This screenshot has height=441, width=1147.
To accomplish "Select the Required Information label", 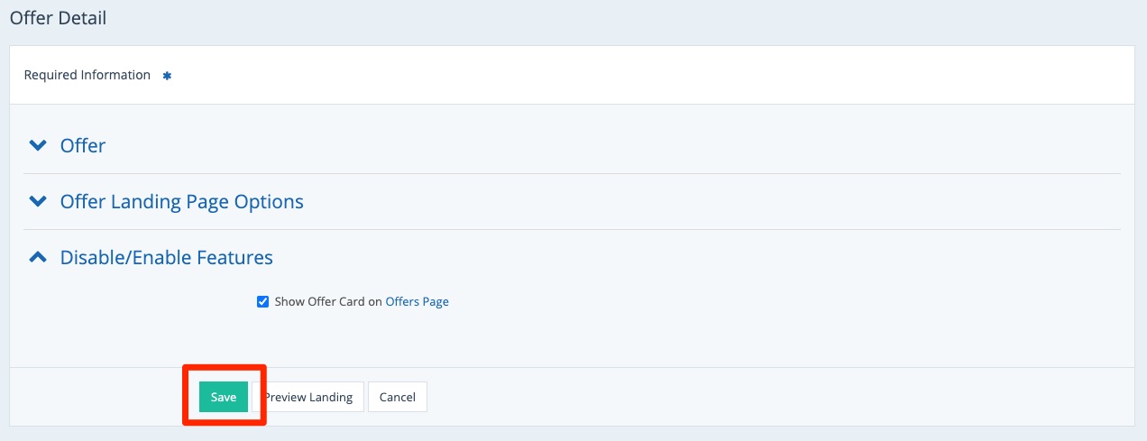I will (x=87, y=75).
